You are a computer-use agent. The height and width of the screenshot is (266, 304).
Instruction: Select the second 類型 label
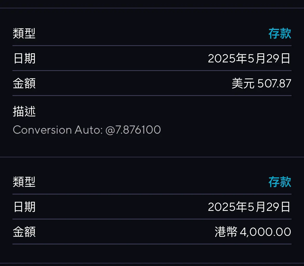[24, 182]
